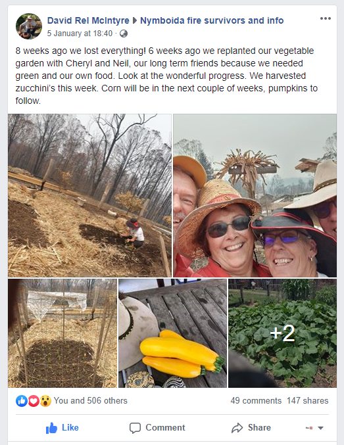Screen dimensions: 344x445
Task: Click the thumbs up icon beside Like
Action: coord(51,428)
